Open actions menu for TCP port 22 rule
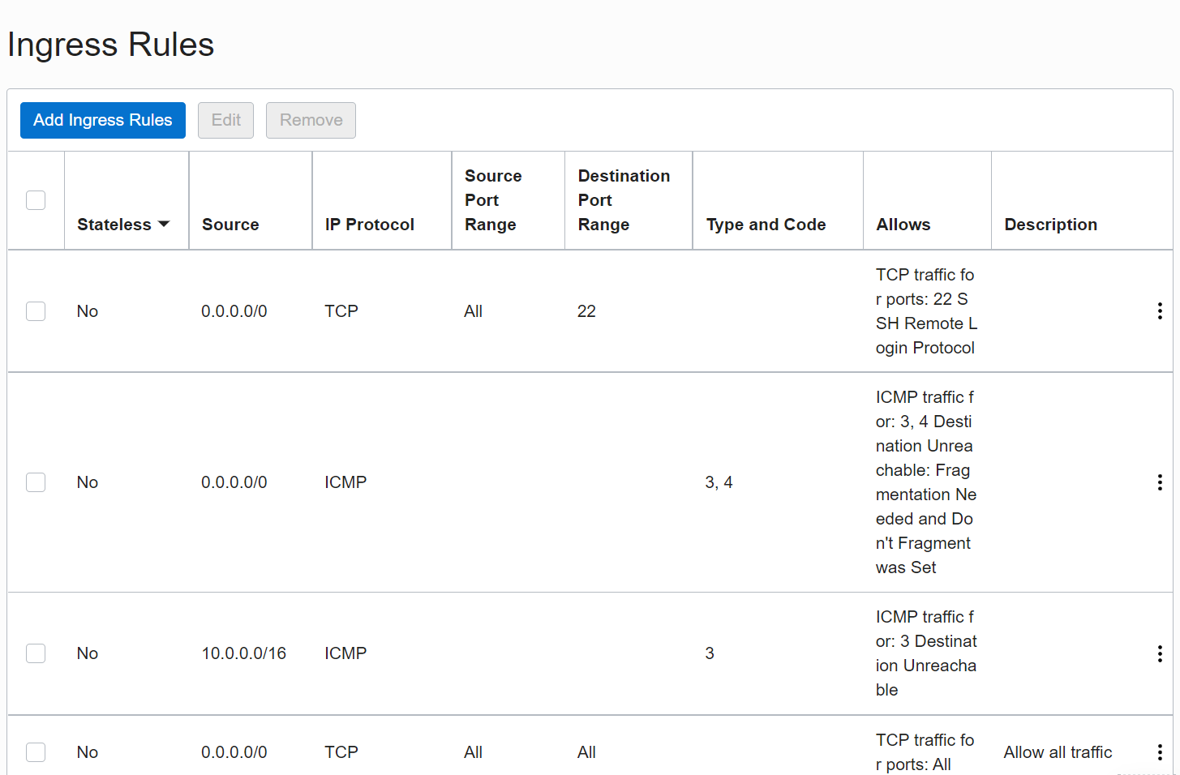The image size is (1180, 775). (1160, 311)
